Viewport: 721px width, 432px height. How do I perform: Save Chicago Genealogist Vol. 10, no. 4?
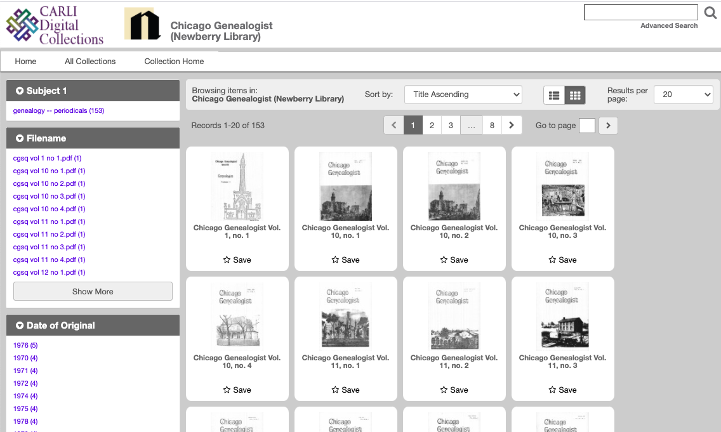tap(237, 389)
